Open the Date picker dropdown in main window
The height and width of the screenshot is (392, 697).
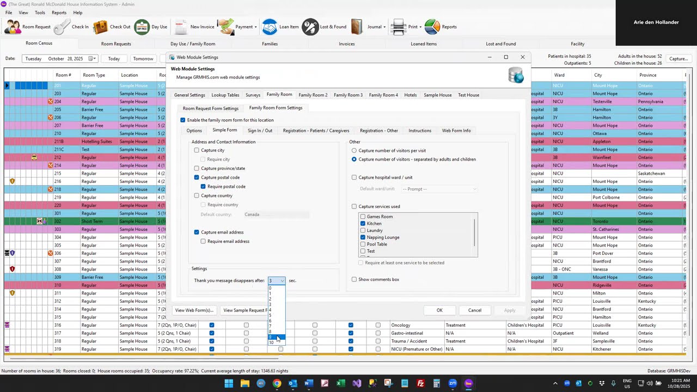pos(93,59)
